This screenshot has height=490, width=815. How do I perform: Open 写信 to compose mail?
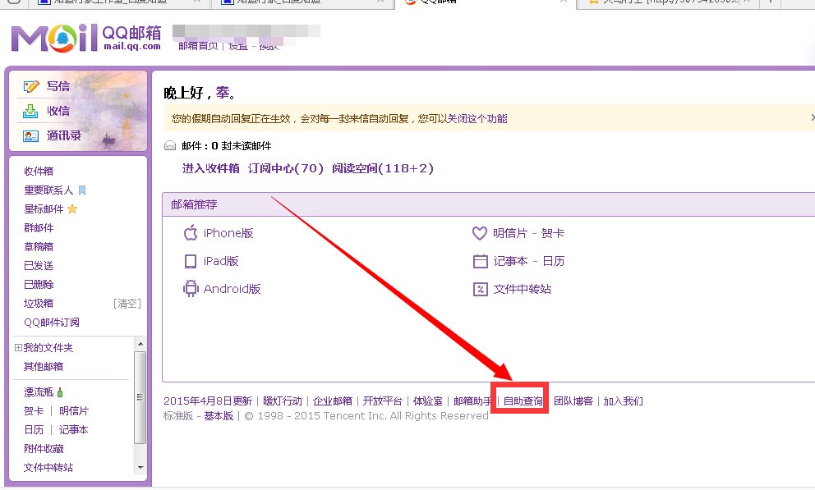[58, 86]
